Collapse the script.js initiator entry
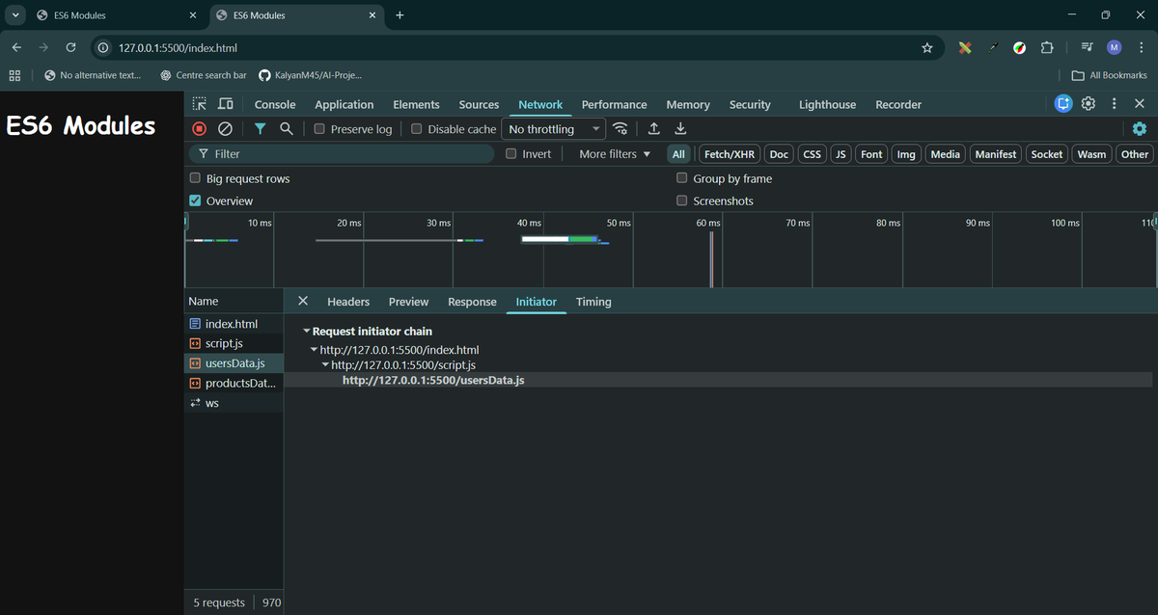The height and width of the screenshot is (615, 1158). click(x=325, y=364)
